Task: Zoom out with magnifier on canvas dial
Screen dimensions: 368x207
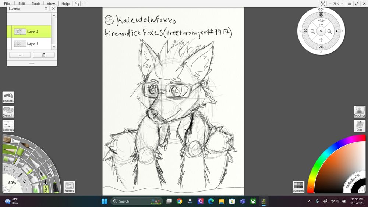Action: click(312, 31)
